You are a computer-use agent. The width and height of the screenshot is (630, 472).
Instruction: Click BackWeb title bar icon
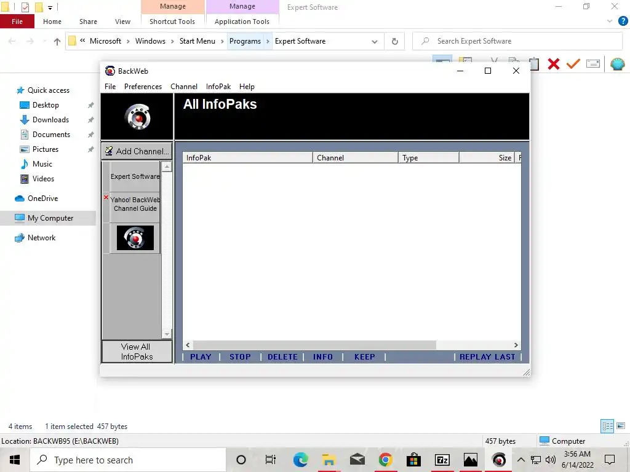(110, 71)
